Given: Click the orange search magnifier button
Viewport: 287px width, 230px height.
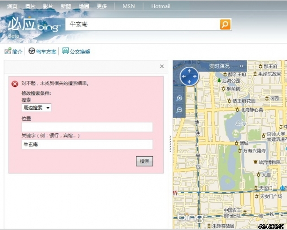Looking at the screenshot, I should (225, 24).
